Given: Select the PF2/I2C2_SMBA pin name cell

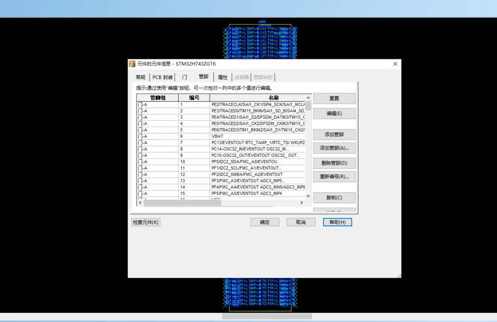Looking at the screenshot, I should point(257,174).
